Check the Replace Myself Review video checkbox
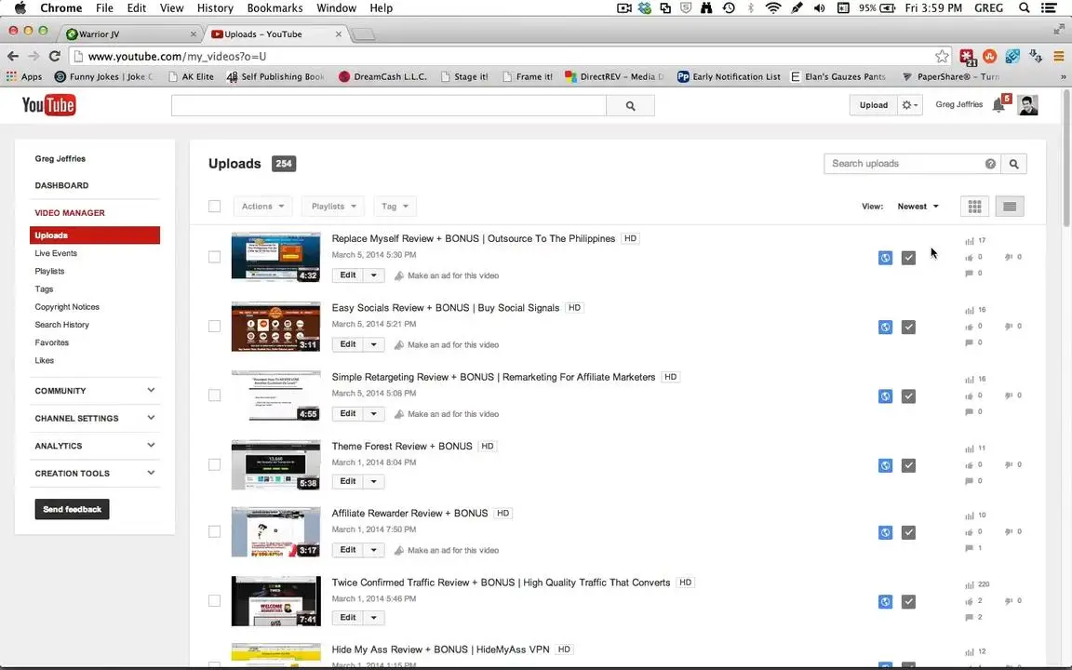 215,257
